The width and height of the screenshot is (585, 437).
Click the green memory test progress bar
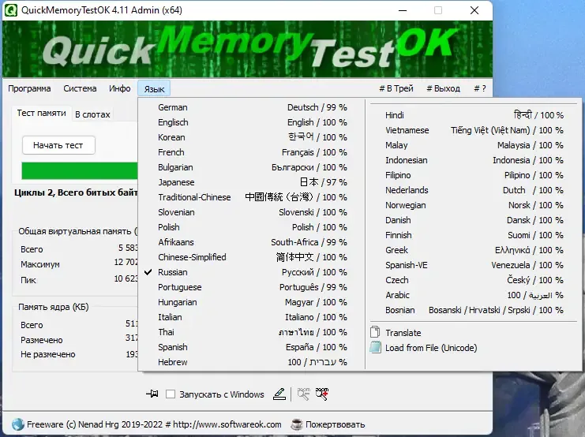click(x=80, y=170)
